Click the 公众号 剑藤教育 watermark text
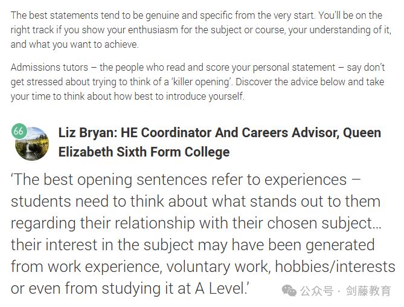404x307 pixels. tap(345, 291)
